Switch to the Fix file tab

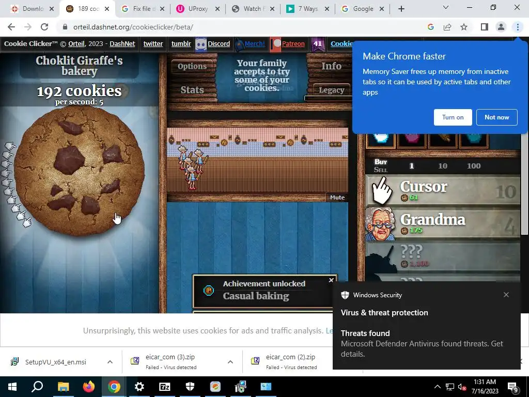pyautogui.click(x=143, y=9)
